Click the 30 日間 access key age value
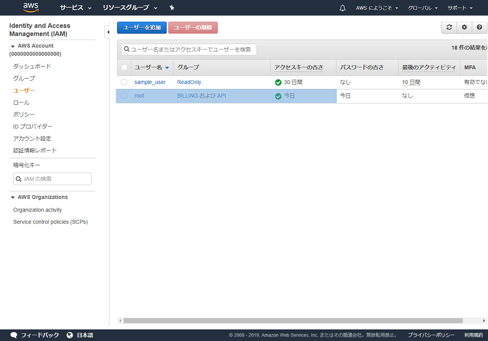Screen dimensions: 488x341 [x=293, y=82]
